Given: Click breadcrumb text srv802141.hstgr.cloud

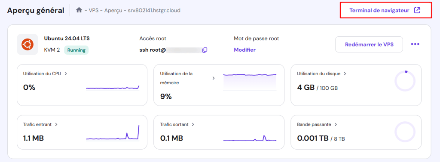Looking at the screenshot, I should pyautogui.click(x=154, y=11).
